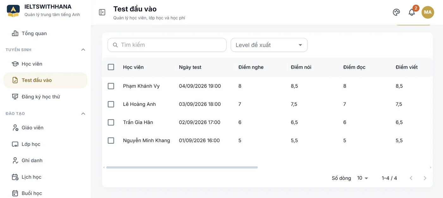Collapse the TUYỂN SINH section

click(x=83, y=50)
